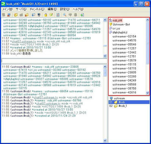This screenshot has height=144, width=151.
Task: Select ustreamer-12751 in the member list
Action: tap(124, 56)
